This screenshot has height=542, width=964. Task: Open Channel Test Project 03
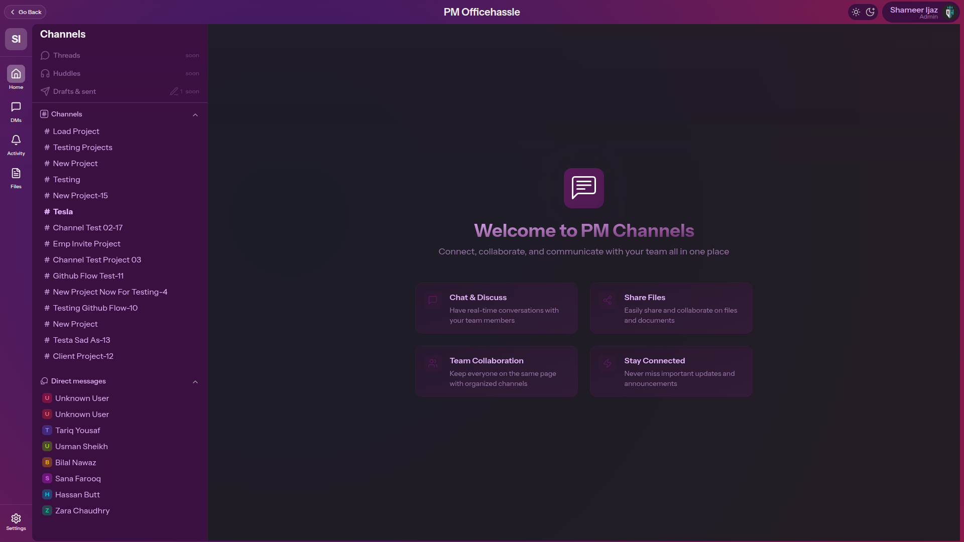(x=119, y=260)
